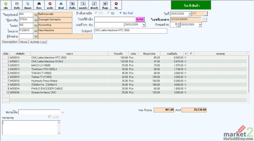Open search with the binoculars icon
Image resolution: width=254 pixels, height=141 pixels.
[38, 5]
